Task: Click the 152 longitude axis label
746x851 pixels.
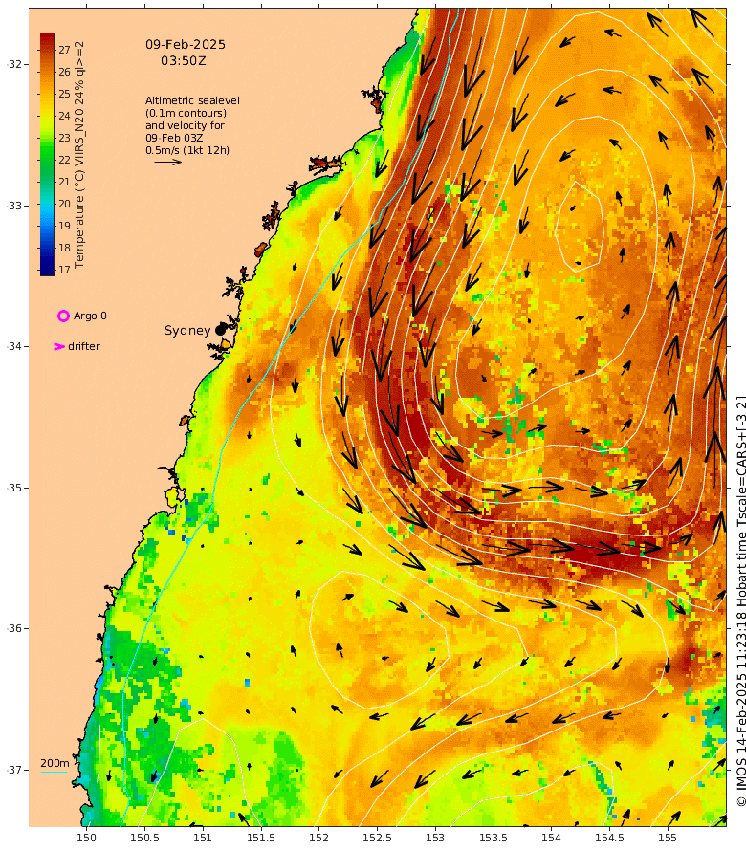Action: (318, 838)
